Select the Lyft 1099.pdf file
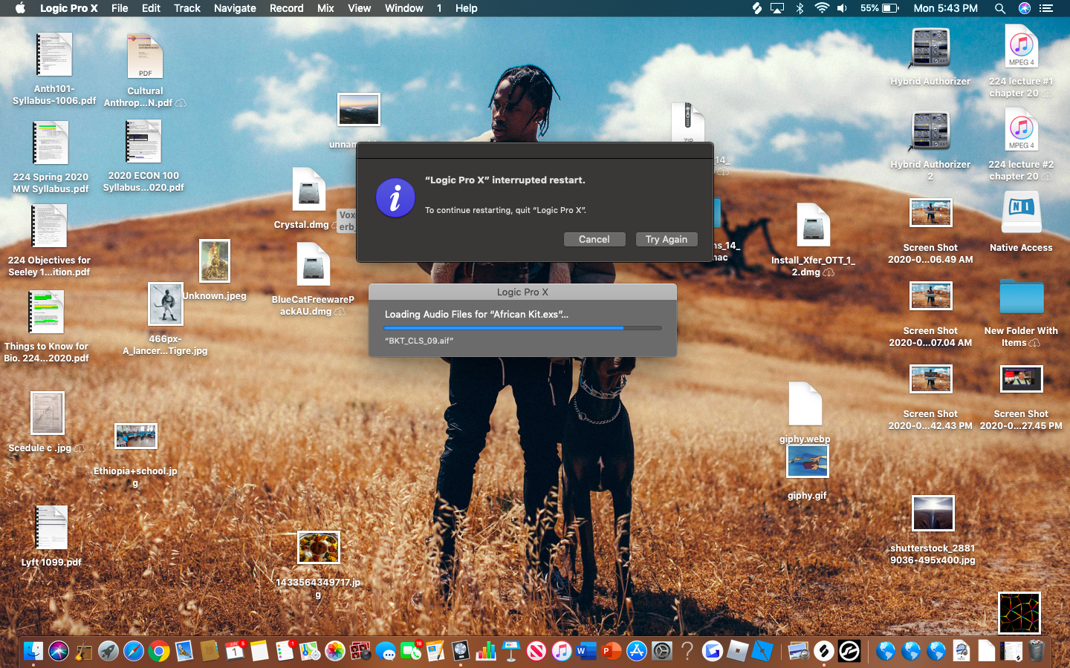The image size is (1070, 668). coord(51,528)
